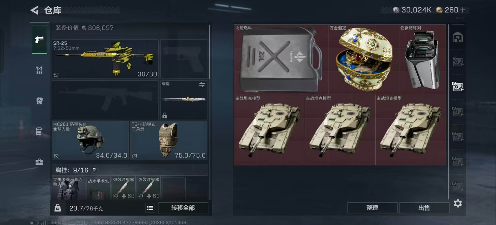Screen dimensions: 496x225
Task: Select the highlighted level IV safe box tab
Action: pyautogui.click(x=458, y=87)
